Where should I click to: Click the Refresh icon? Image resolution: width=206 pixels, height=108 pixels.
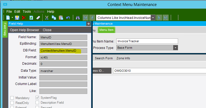coord(31,18)
